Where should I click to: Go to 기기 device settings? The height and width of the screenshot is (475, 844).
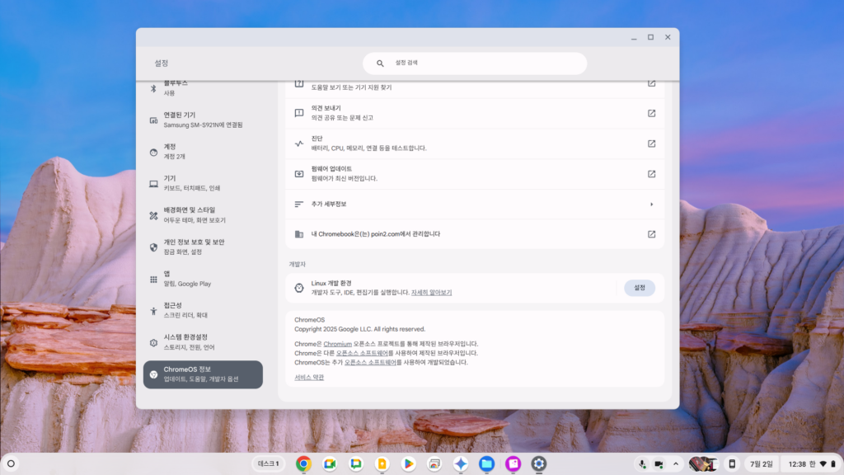tap(203, 183)
